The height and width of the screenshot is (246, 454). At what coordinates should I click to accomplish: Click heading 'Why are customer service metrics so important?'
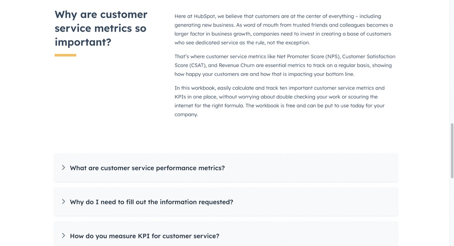pyautogui.click(x=101, y=28)
